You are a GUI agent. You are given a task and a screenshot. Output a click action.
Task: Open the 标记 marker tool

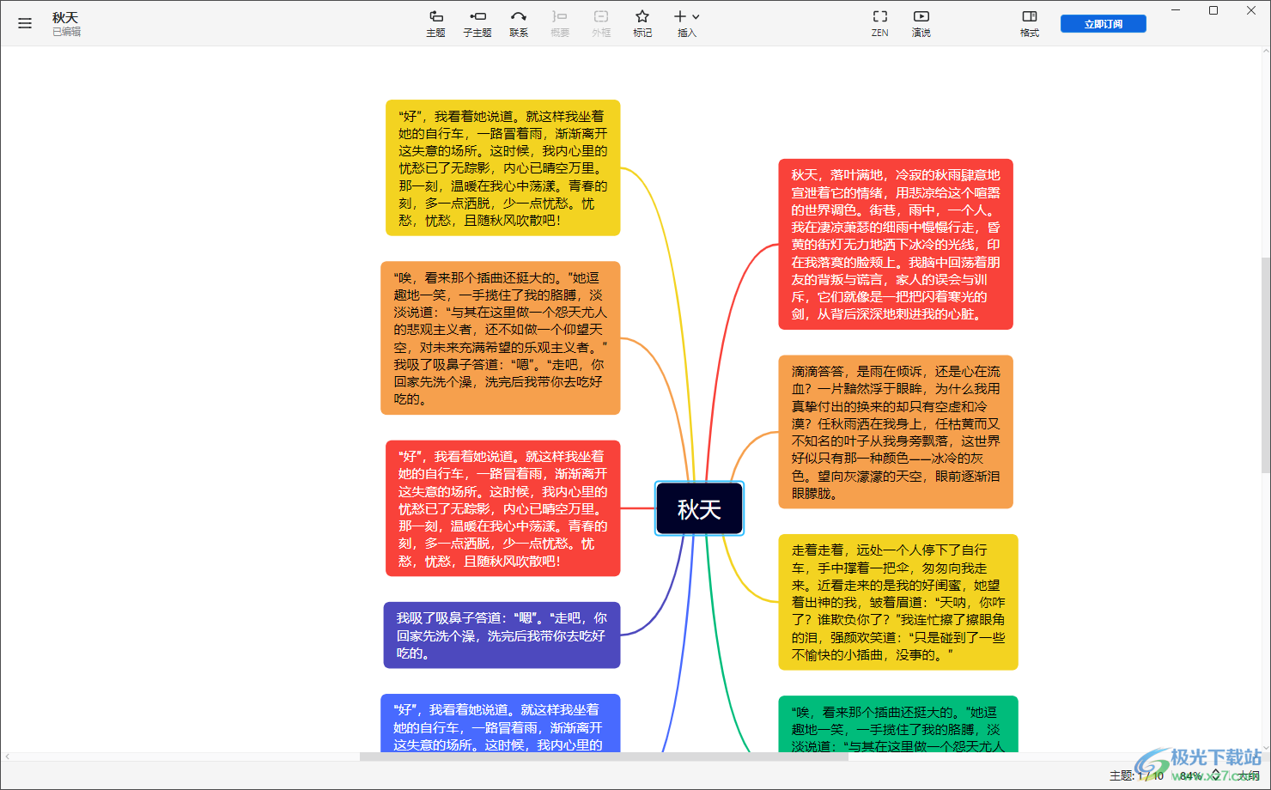[642, 23]
